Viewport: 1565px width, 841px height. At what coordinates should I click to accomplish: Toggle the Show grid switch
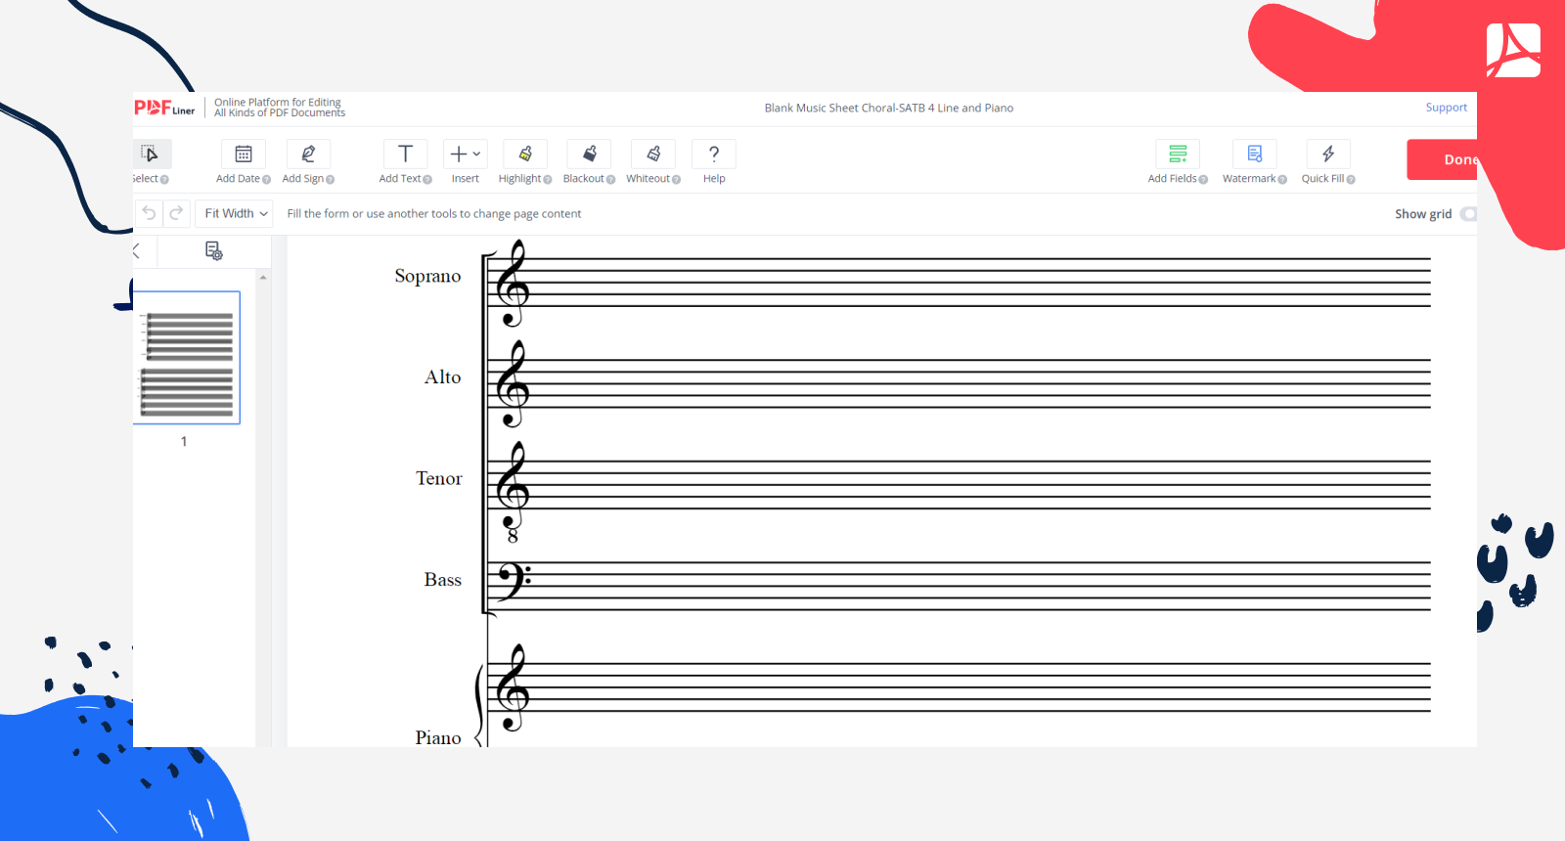[x=1467, y=214]
